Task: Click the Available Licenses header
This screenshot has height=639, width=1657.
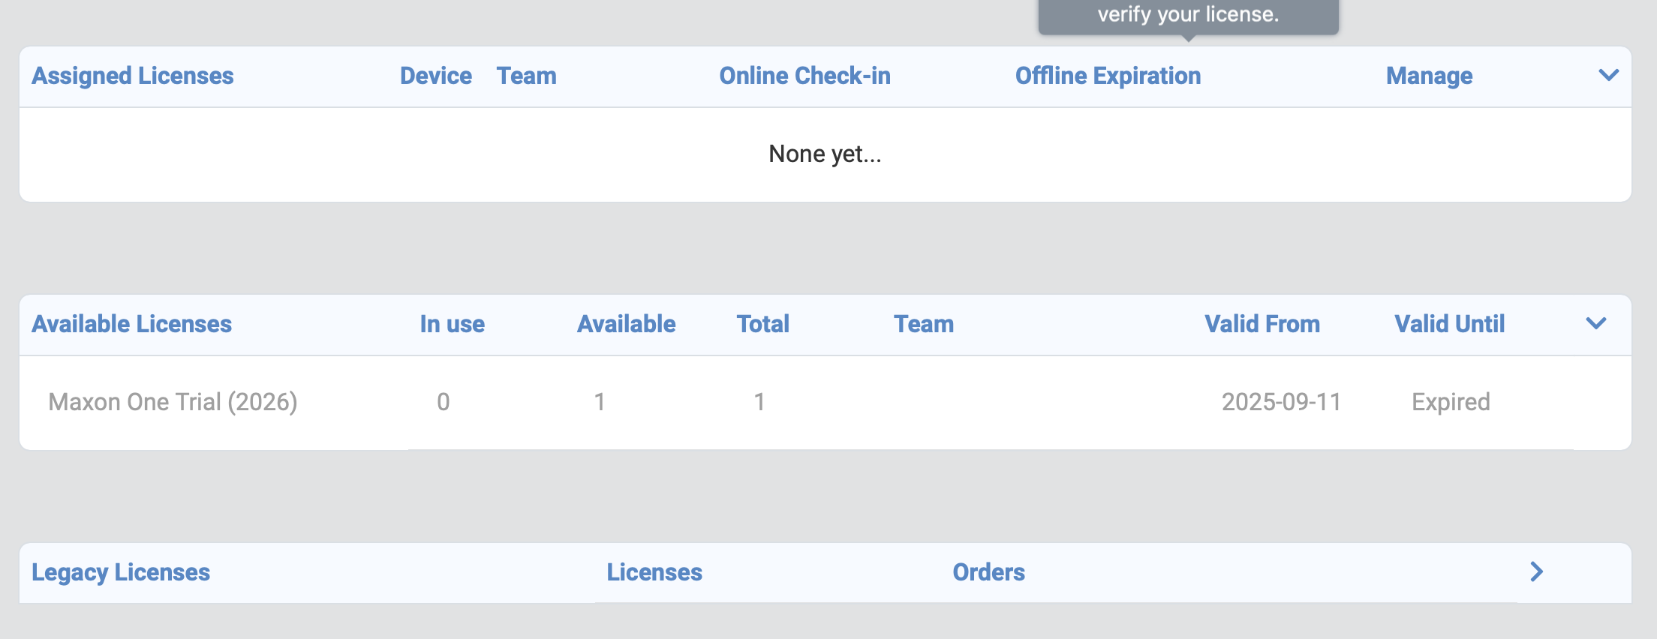Action: coord(131,324)
